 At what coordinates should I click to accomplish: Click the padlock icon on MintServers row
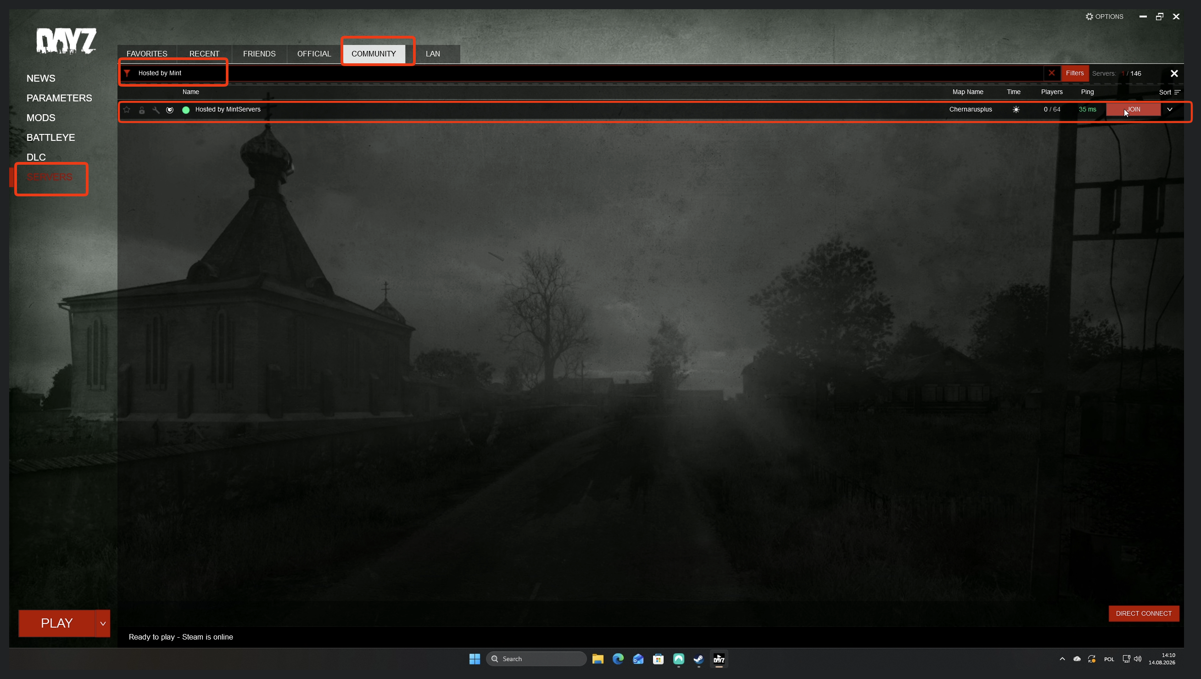[142, 110]
